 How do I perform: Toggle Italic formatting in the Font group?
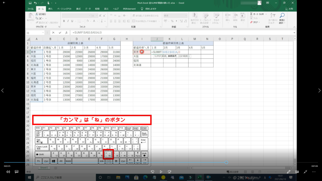[x=68, y=21]
